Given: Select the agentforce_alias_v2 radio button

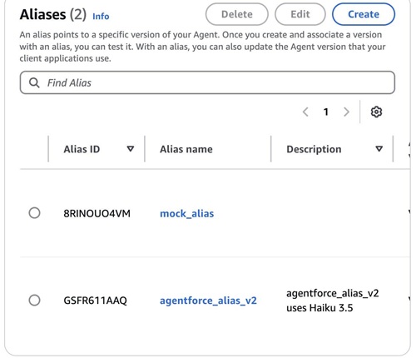Looking at the screenshot, I should pyautogui.click(x=34, y=300).
